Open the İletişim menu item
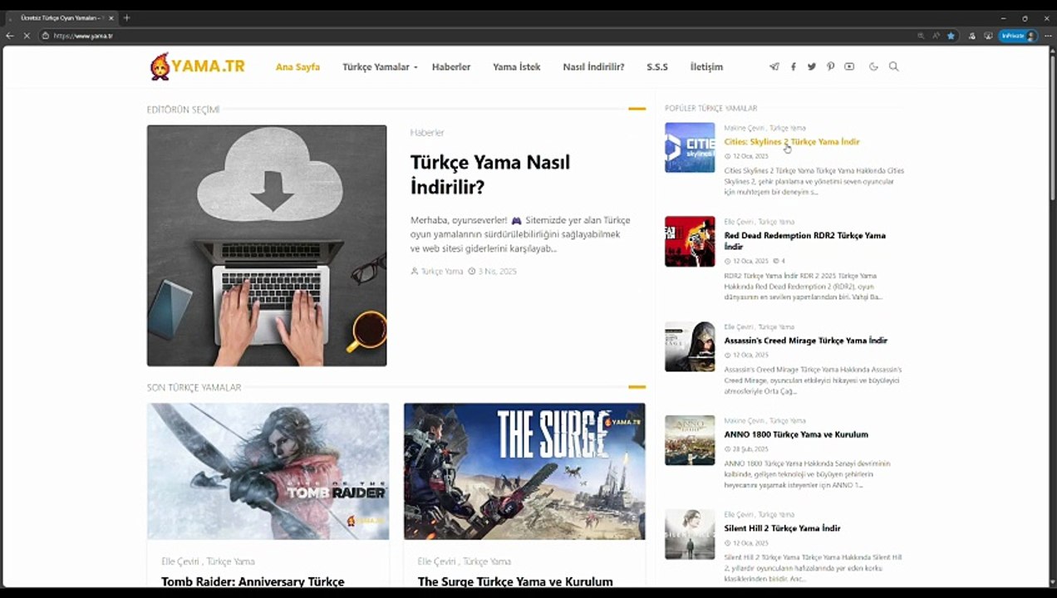The height and width of the screenshot is (598, 1057). pyautogui.click(x=706, y=66)
